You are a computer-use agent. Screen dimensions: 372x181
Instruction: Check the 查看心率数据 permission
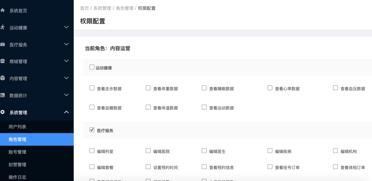[x=270, y=88]
